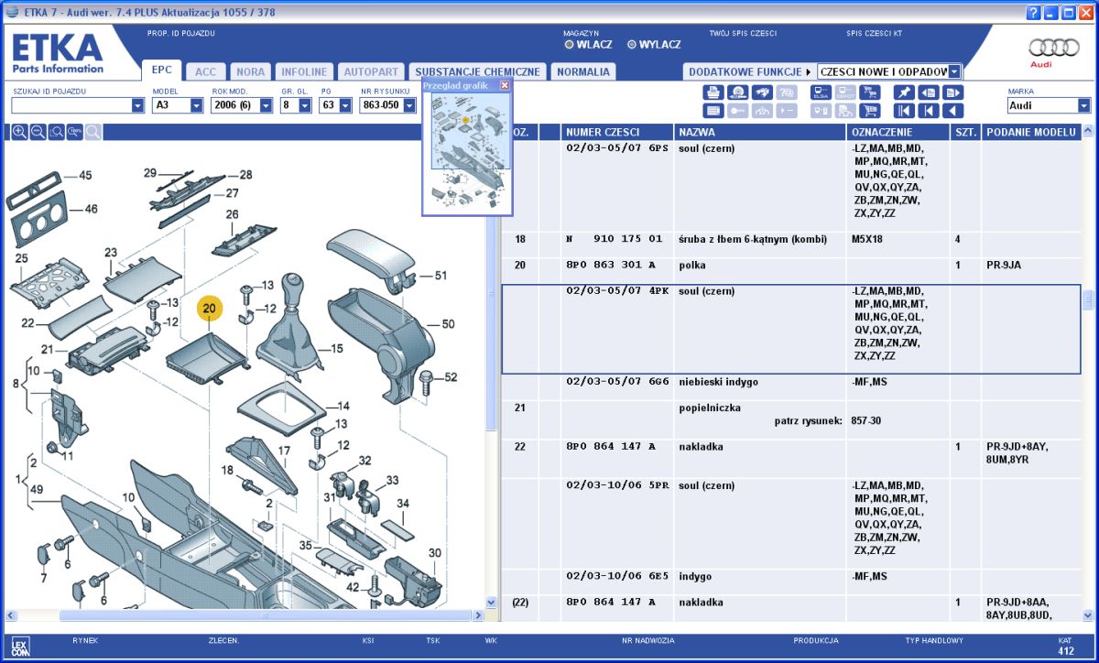Image resolution: width=1099 pixels, height=663 pixels.
Task: Open the MARKA dropdown showing Audi
Action: (1084, 105)
